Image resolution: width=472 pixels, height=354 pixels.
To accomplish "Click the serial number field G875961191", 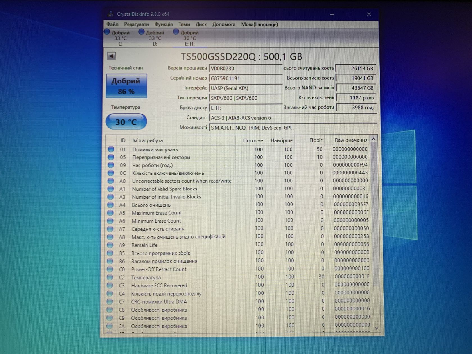I will point(245,78).
